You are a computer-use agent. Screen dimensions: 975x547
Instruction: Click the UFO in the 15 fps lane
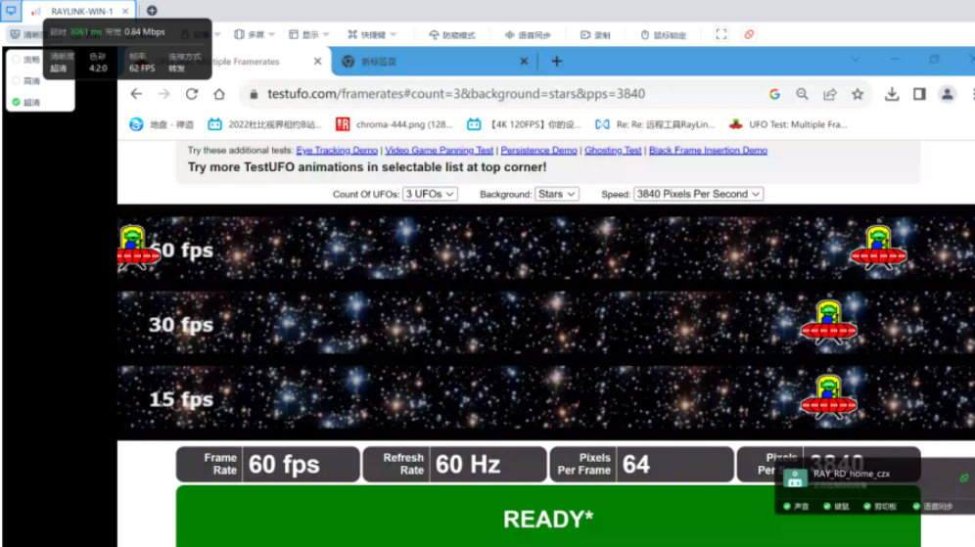[828, 398]
